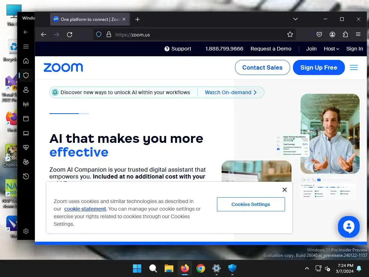
Task: Open Windows Start menu
Action: [137, 268]
